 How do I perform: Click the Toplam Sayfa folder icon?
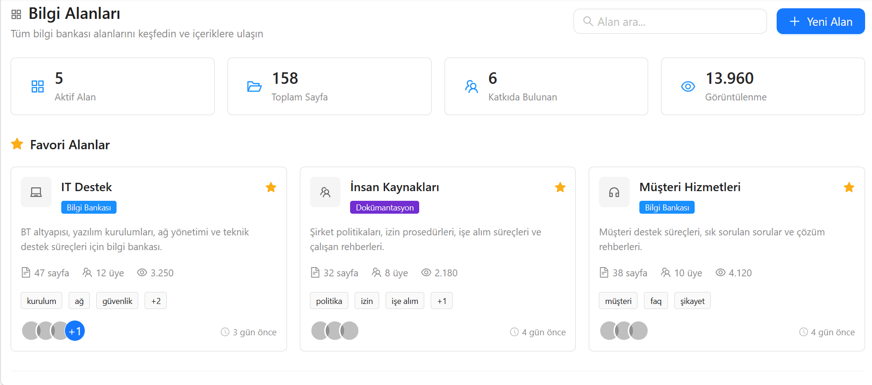coord(254,86)
